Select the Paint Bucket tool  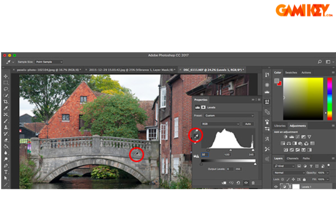tap(6, 147)
